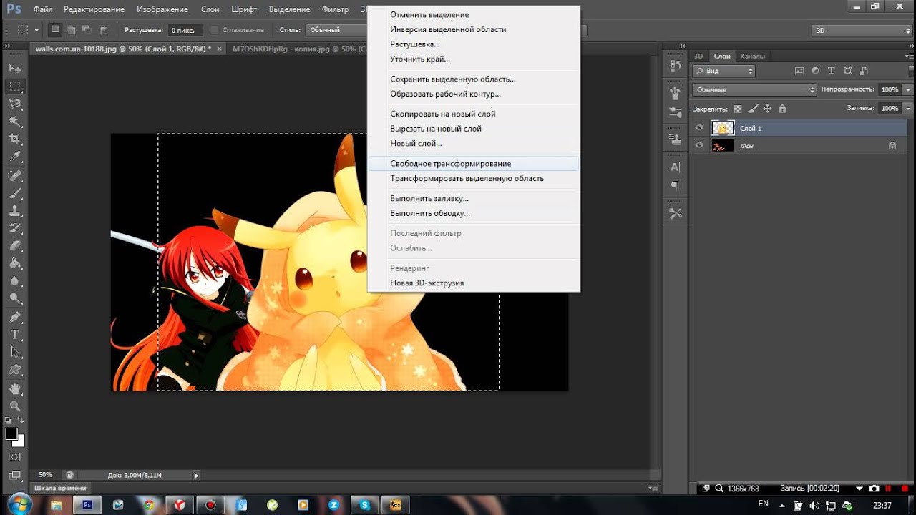Click the foreground color swatch
The image size is (916, 515).
pyautogui.click(x=11, y=434)
